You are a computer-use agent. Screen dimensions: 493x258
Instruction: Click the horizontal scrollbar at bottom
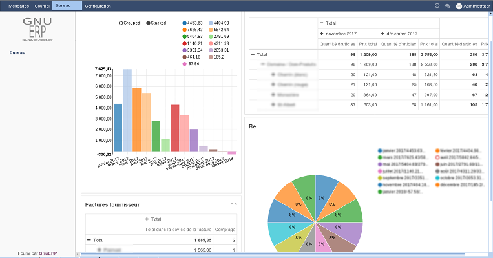273,255
